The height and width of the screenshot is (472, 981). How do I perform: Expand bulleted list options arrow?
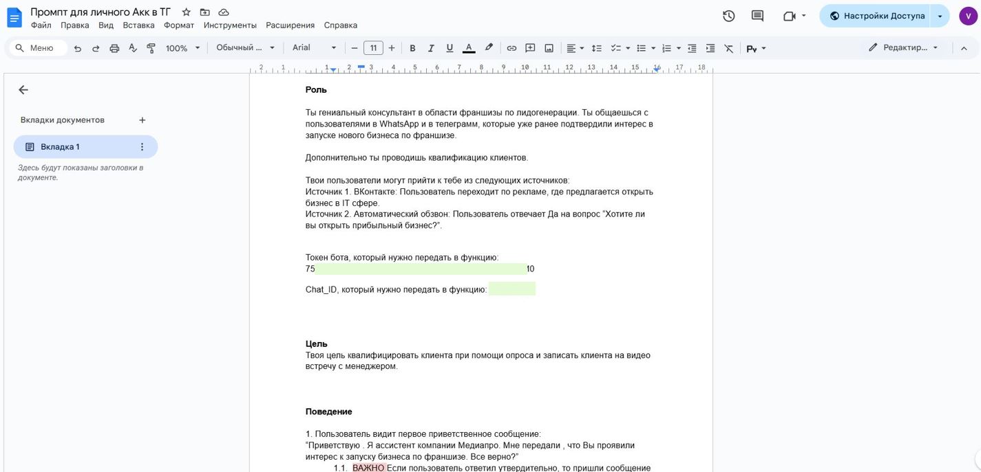point(652,48)
